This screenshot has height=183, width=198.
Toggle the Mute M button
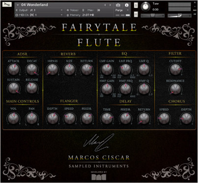[x=136, y=14]
